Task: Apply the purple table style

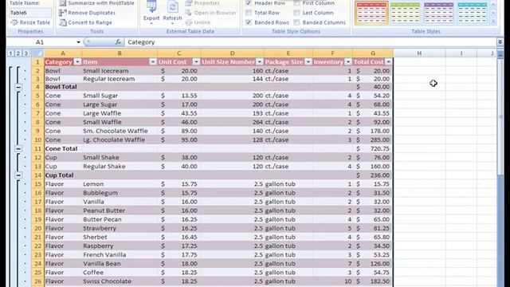Action: coord(438,13)
